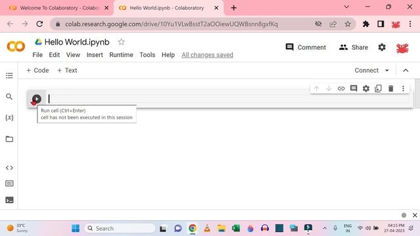Open the Edit menu
Image resolution: width=420 pixels, height=236 pixels.
tap(54, 55)
